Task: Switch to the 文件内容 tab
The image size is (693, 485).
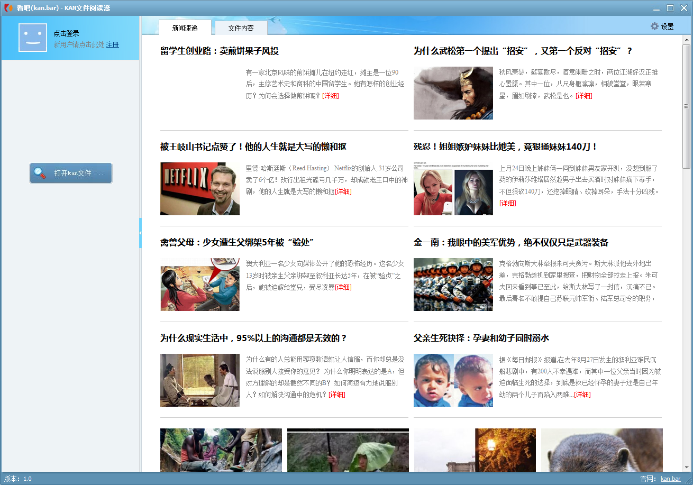Action: click(x=241, y=28)
